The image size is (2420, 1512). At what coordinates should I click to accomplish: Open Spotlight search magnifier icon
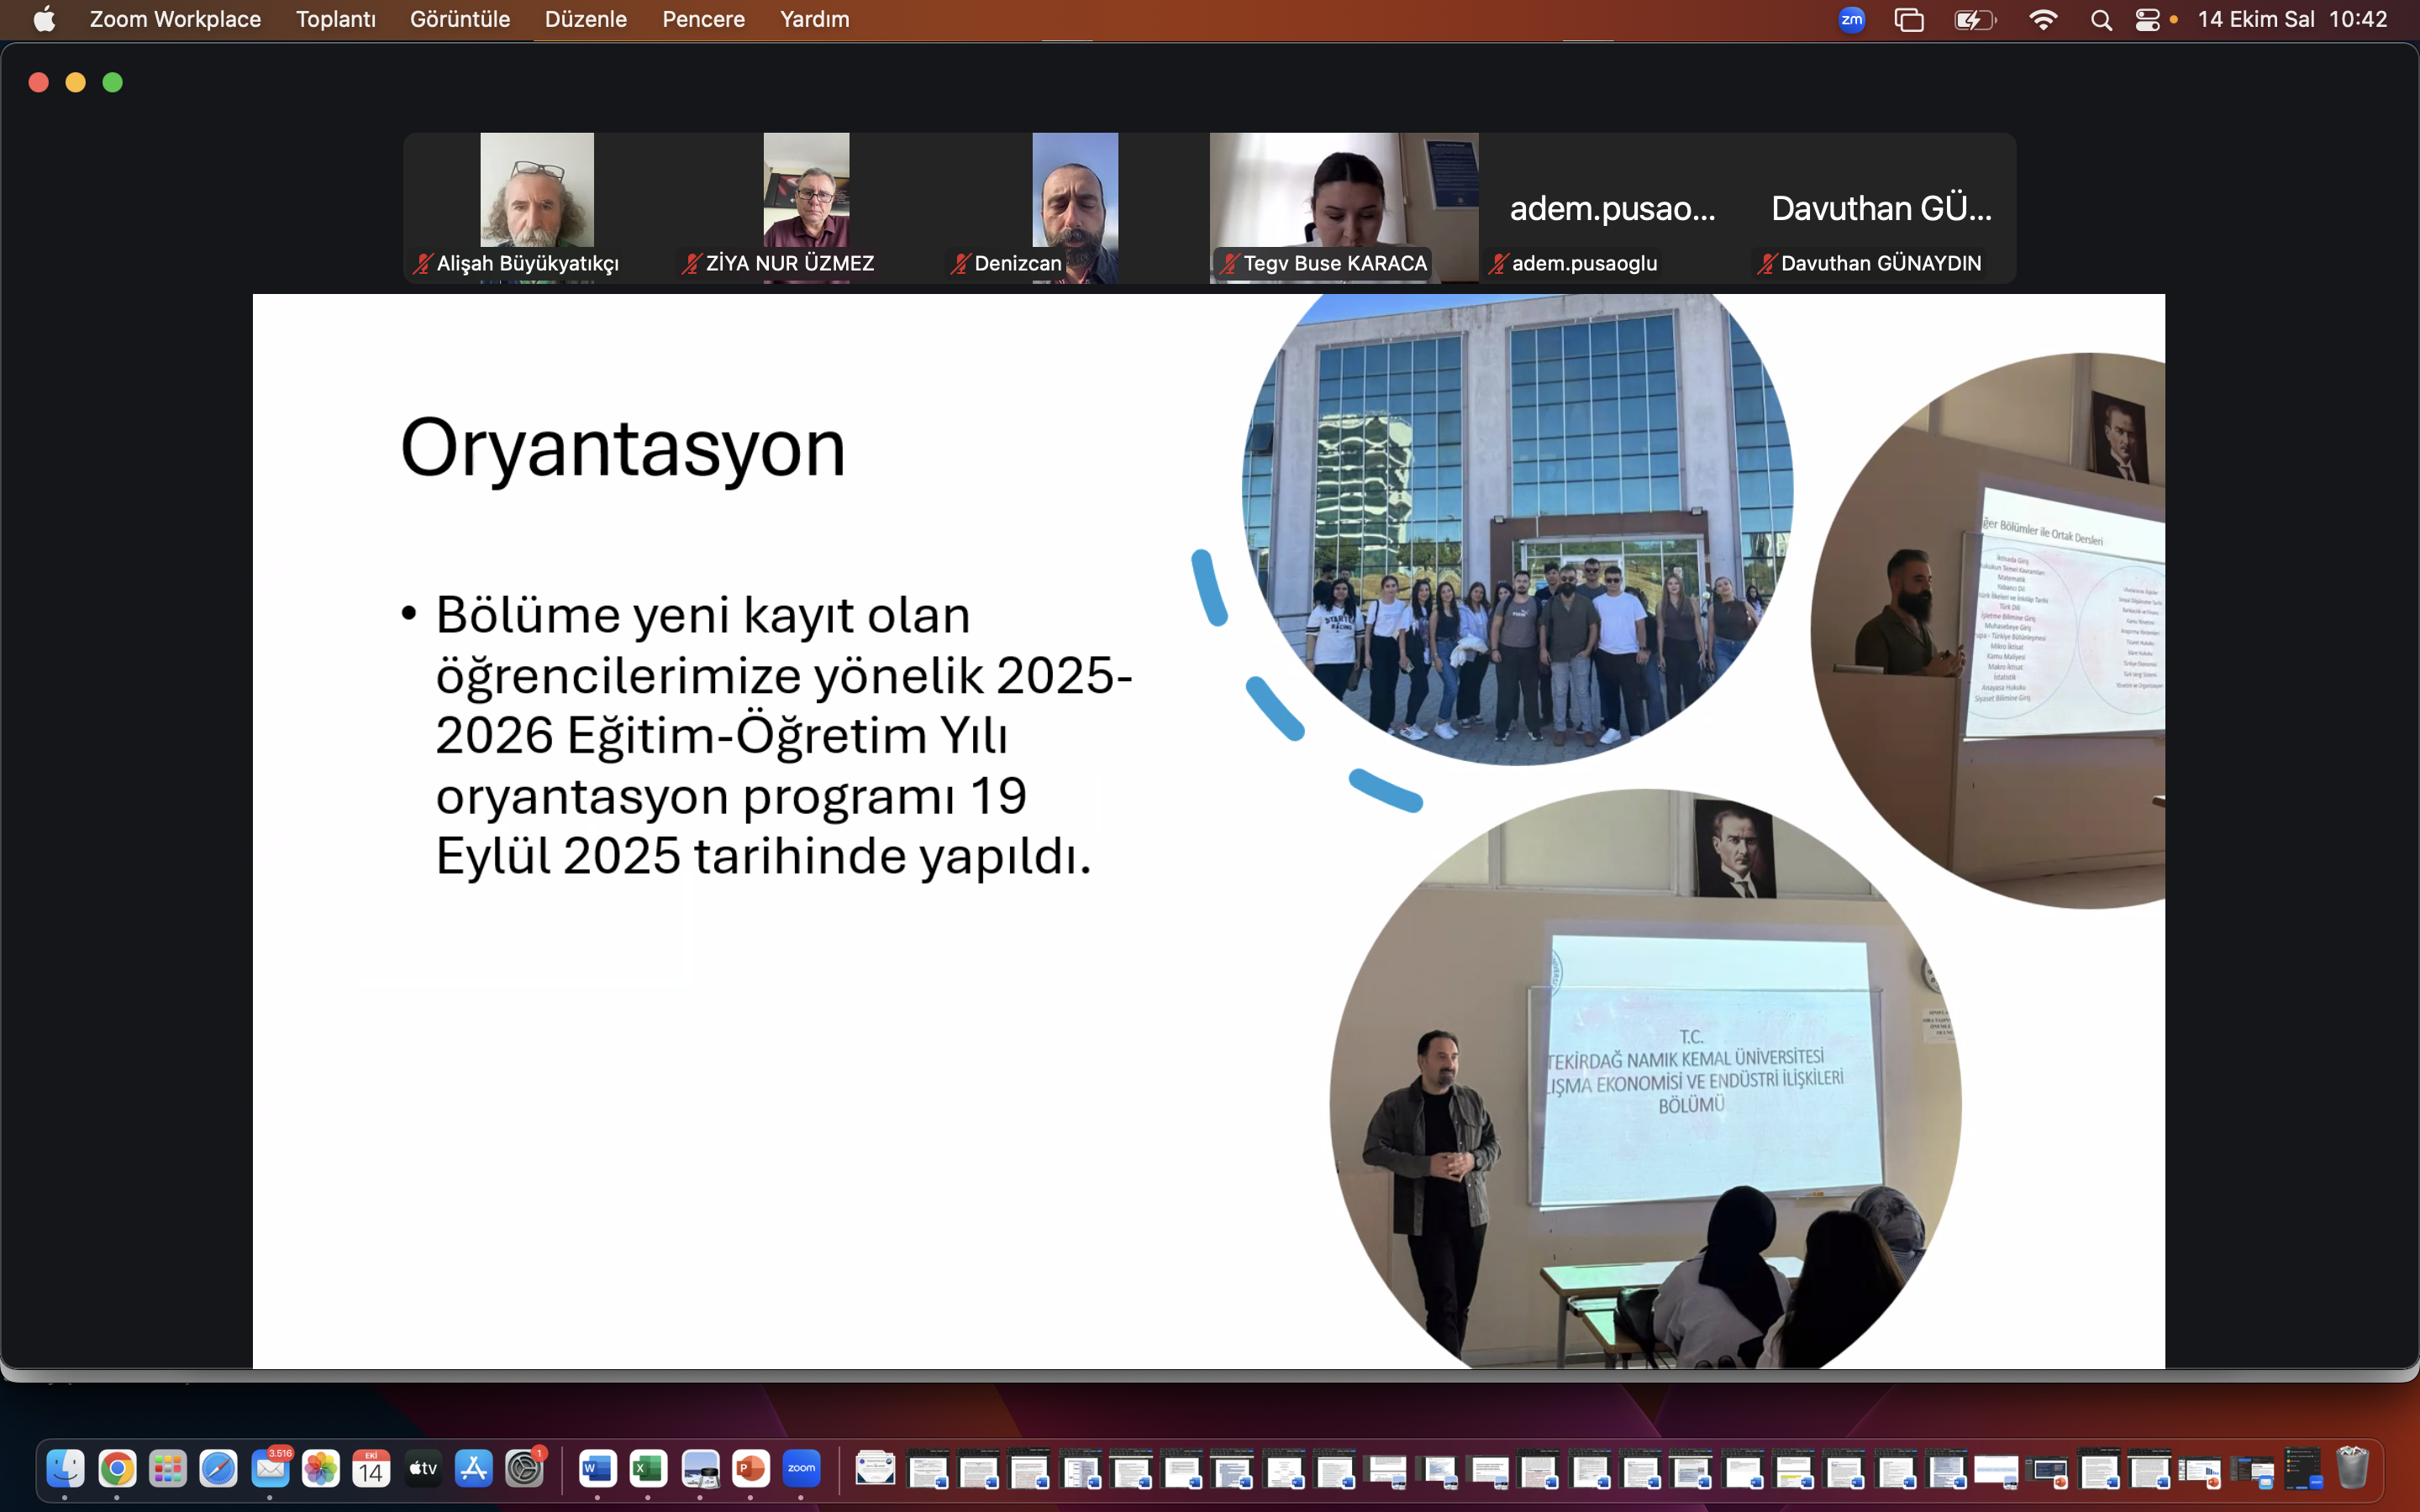tap(2101, 19)
